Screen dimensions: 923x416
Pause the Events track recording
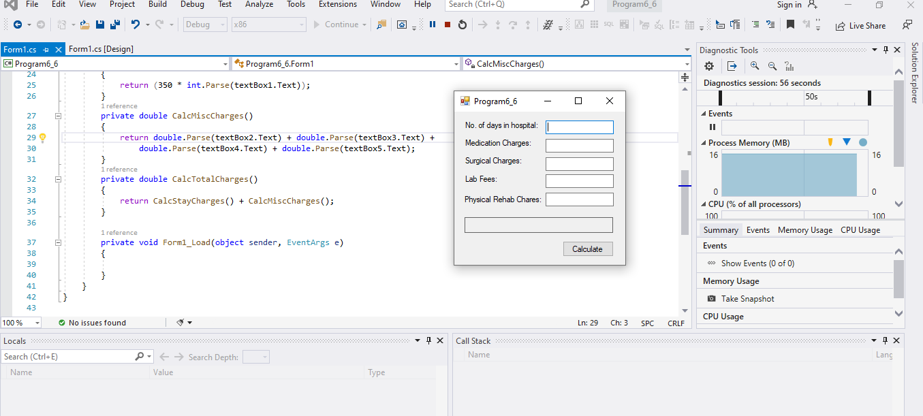coord(713,127)
